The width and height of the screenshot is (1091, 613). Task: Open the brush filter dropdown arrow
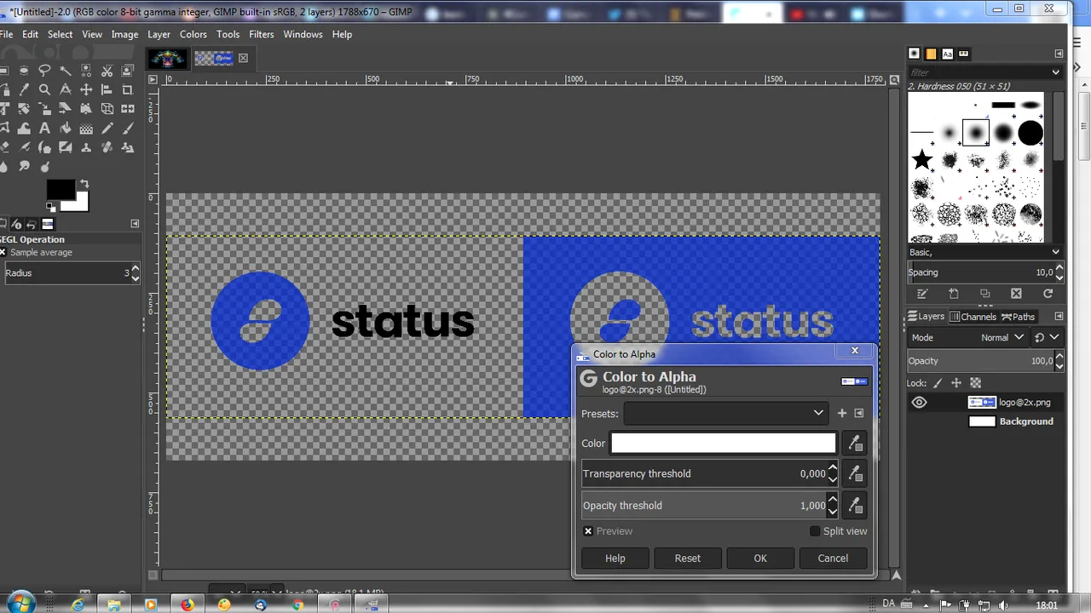(1055, 72)
